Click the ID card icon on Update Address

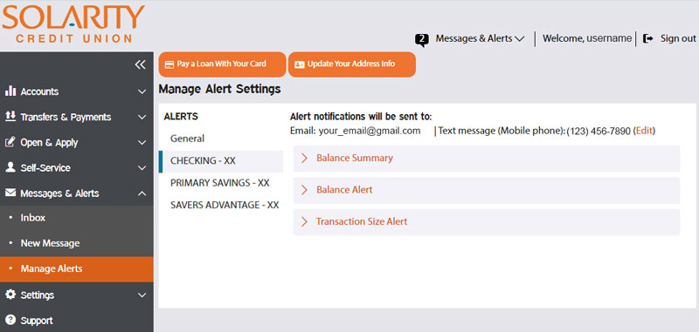click(x=299, y=64)
